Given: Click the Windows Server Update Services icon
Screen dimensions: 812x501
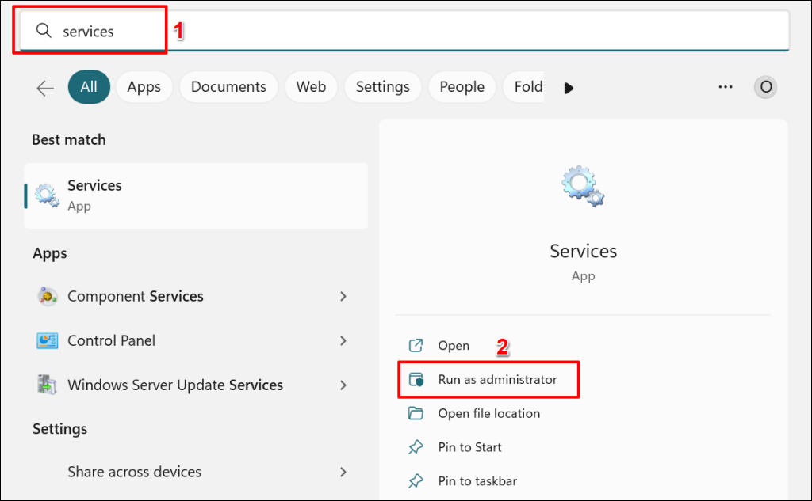Looking at the screenshot, I should pos(47,385).
